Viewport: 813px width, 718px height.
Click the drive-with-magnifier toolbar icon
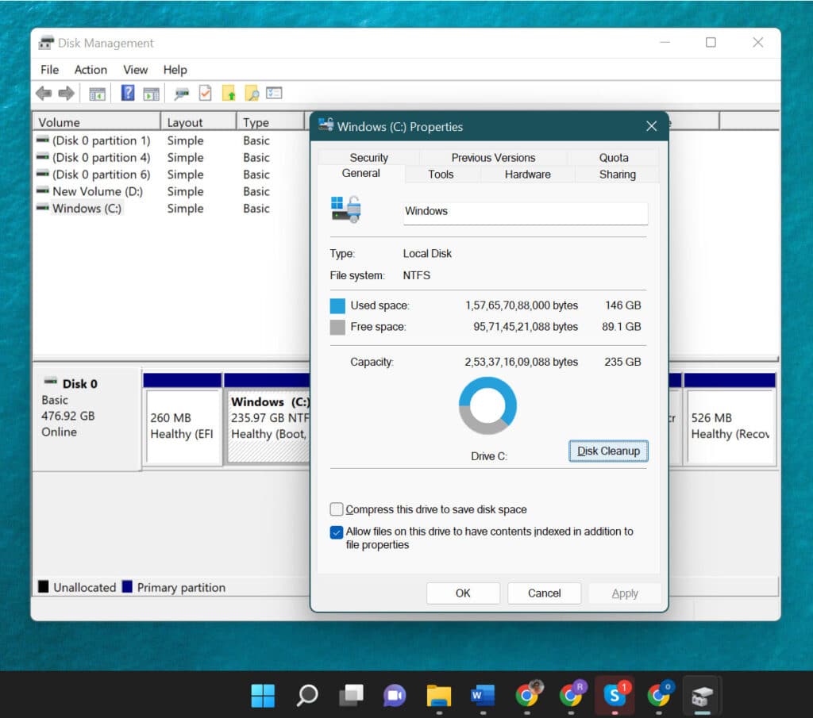pos(182,94)
